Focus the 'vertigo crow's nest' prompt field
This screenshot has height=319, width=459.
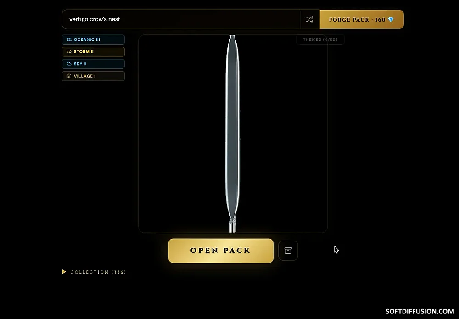click(181, 19)
